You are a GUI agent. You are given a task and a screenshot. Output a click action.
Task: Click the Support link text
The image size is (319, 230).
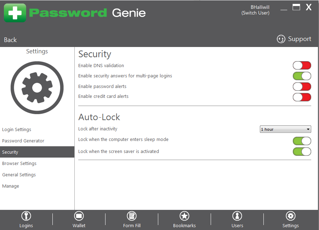300,39
